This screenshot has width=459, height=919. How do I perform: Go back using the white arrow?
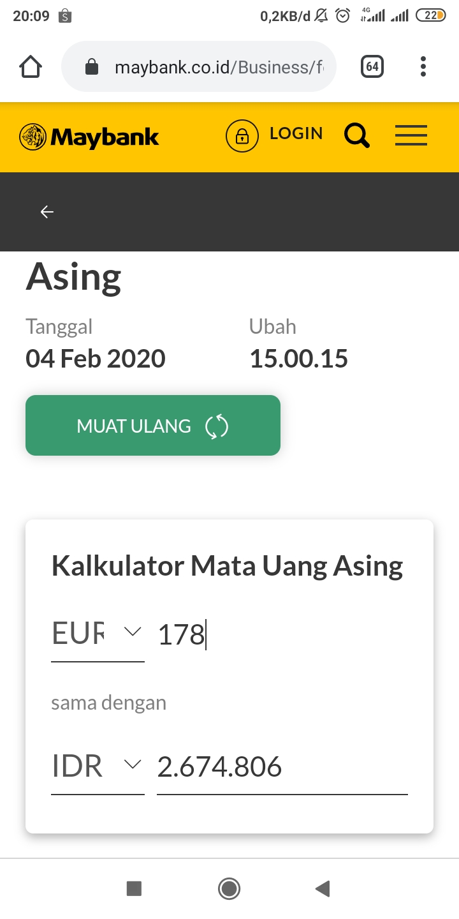click(x=47, y=212)
